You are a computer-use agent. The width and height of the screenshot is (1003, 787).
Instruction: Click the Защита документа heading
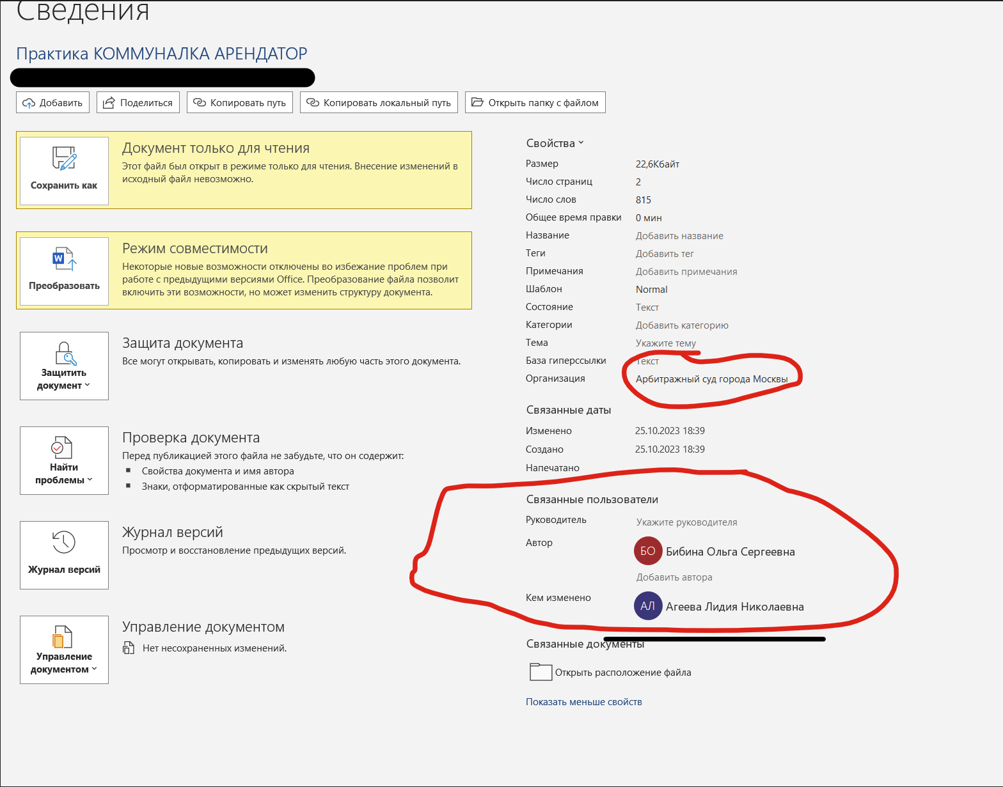coord(183,343)
